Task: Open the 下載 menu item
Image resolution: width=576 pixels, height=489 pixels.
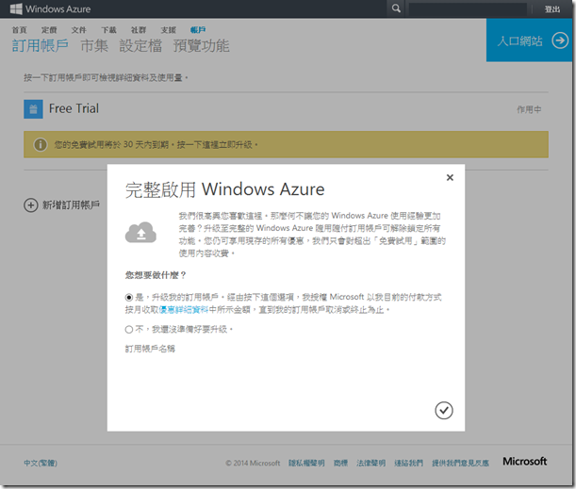Action: (x=108, y=30)
